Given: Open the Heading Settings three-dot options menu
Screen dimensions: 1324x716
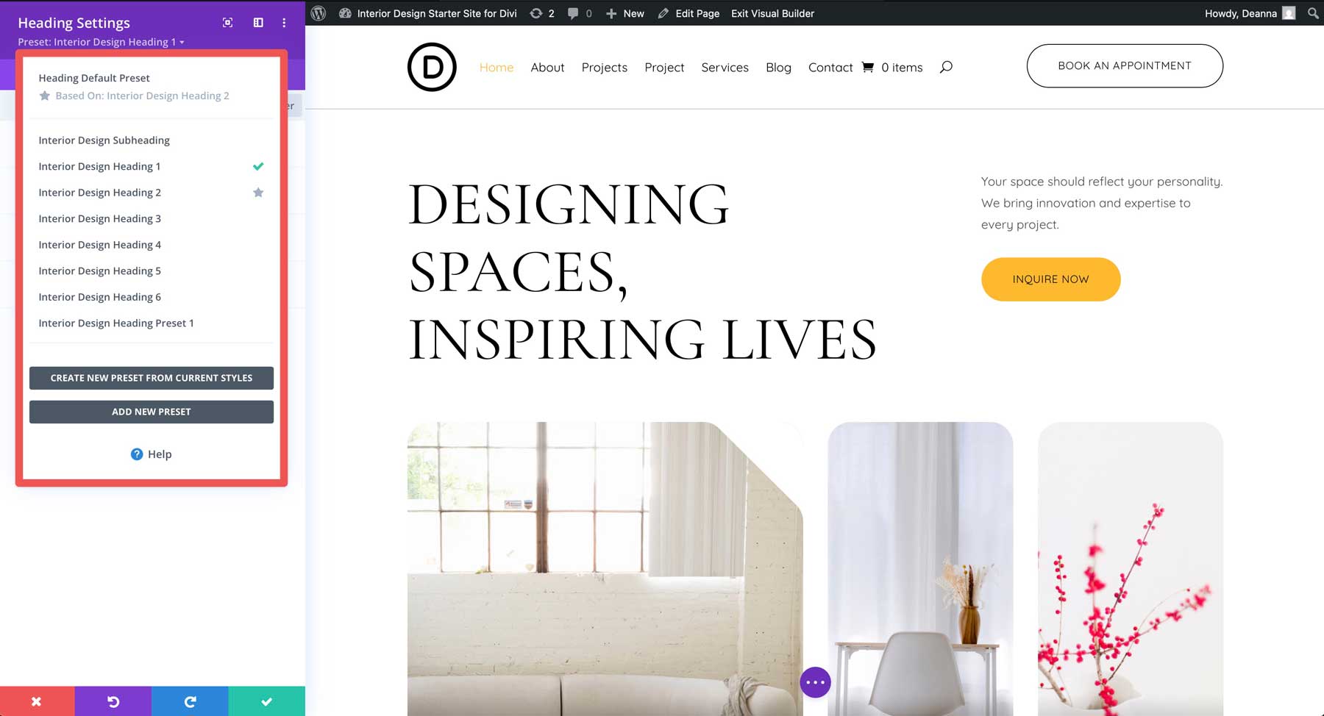Looking at the screenshot, I should (x=284, y=23).
